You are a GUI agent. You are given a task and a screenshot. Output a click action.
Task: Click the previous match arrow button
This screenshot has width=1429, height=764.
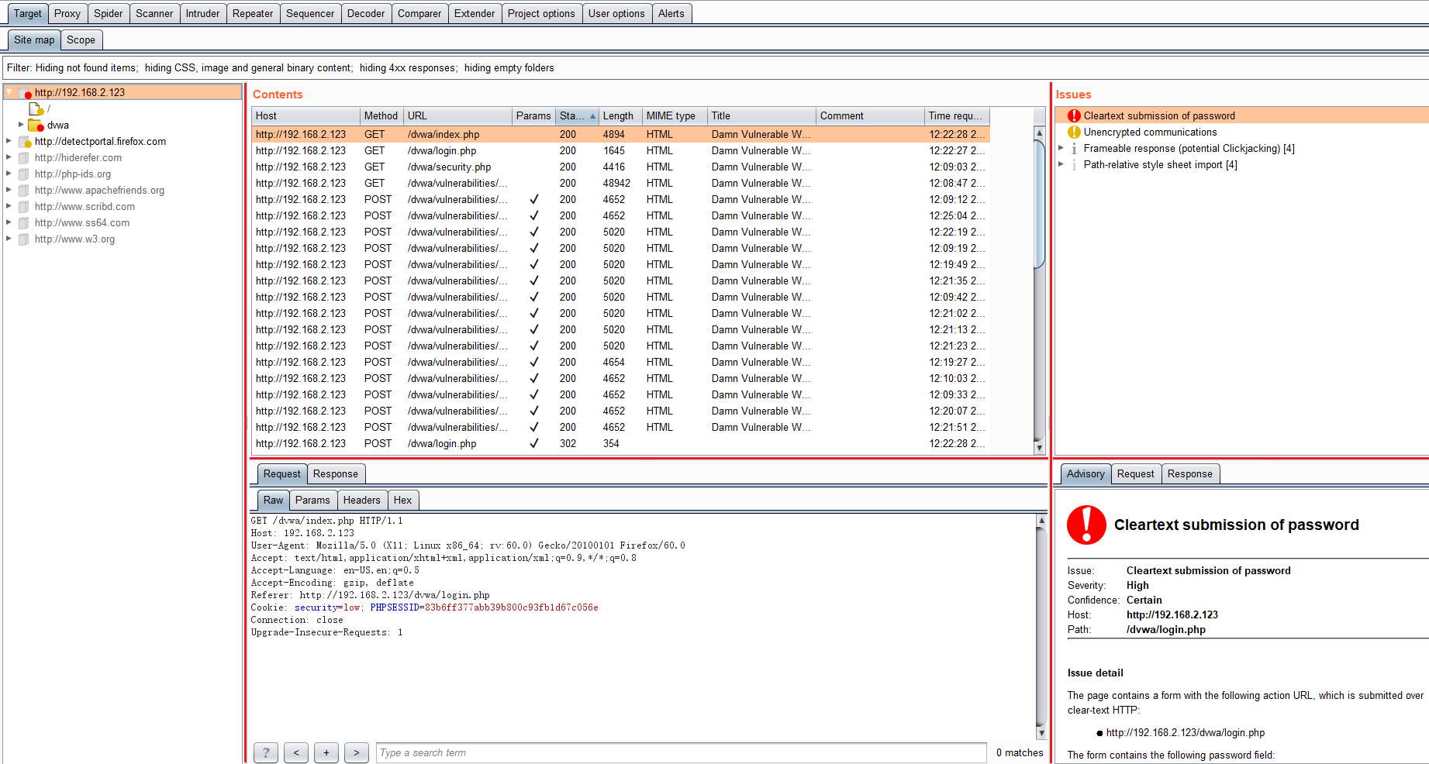click(296, 752)
